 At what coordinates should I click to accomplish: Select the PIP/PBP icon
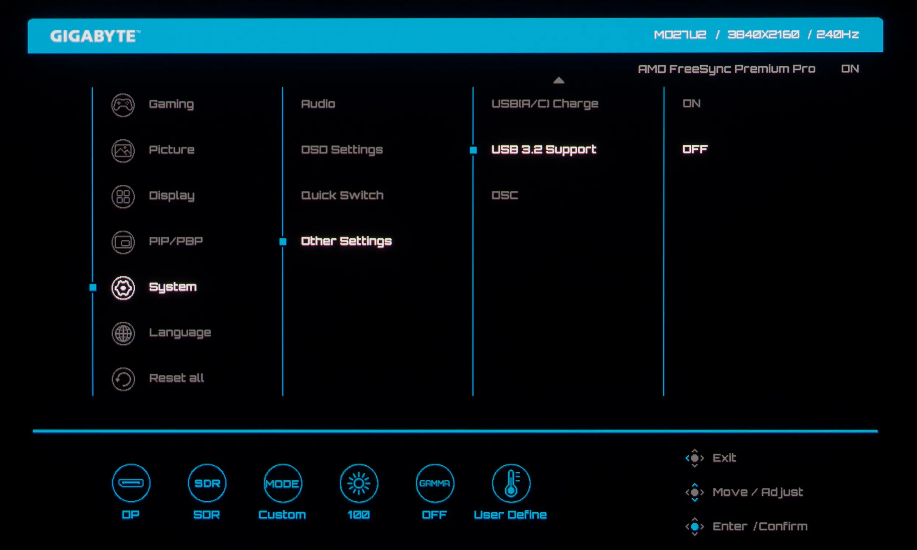[123, 242]
